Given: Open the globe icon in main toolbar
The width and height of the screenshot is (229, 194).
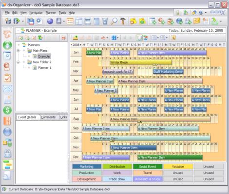Looking at the screenshot, I should tap(50, 21).
